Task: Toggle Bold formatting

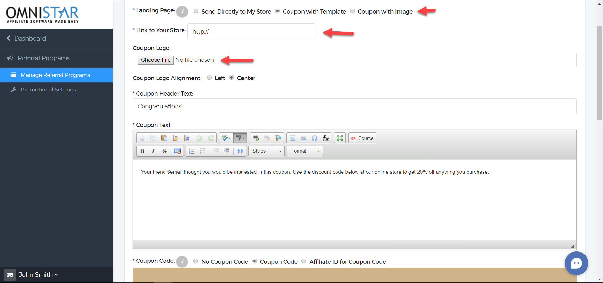Action: (x=142, y=151)
